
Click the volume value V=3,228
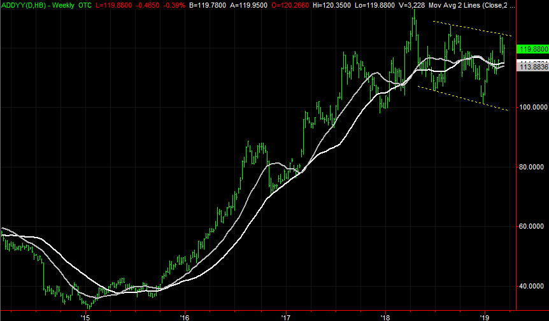coord(411,5)
